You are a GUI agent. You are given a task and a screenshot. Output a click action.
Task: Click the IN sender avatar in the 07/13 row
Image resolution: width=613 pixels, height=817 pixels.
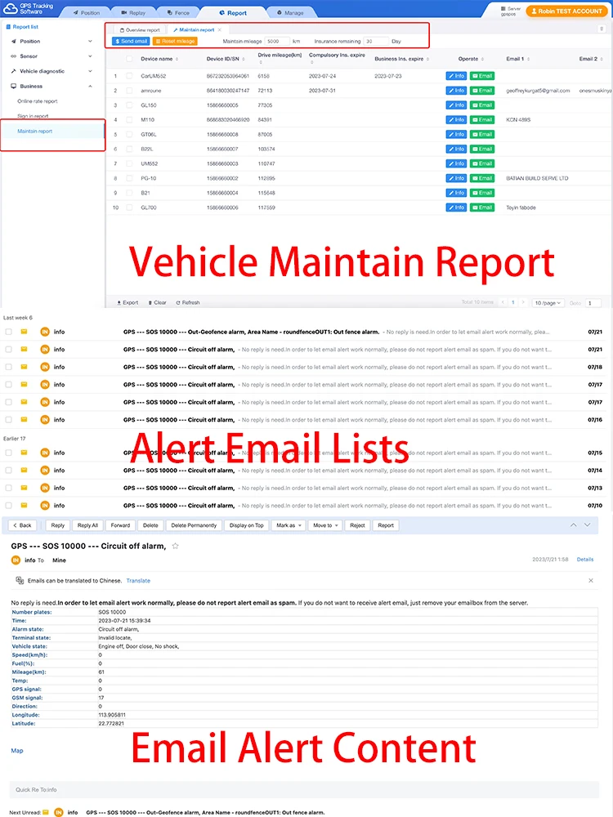coord(45,488)
